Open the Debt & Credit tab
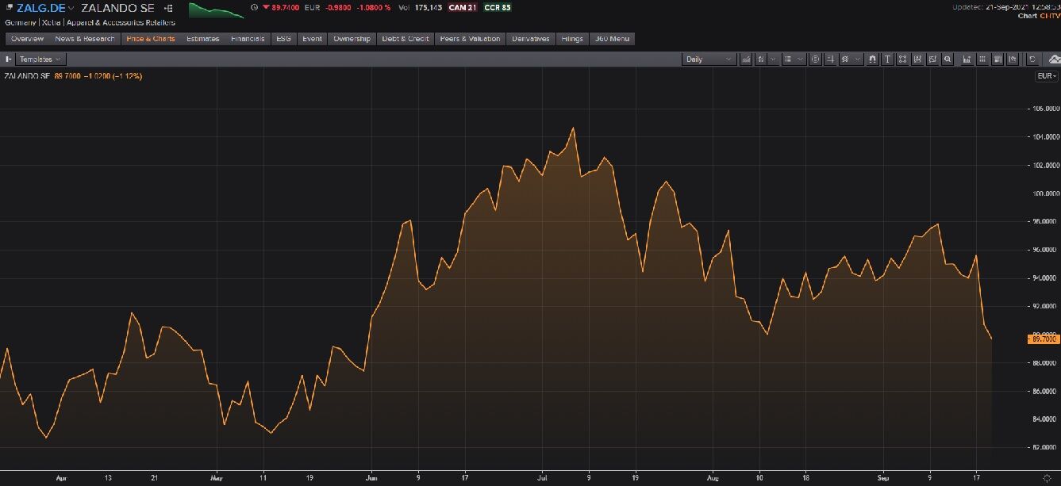This screenshot has width=1061, height=486. (405, 39)
